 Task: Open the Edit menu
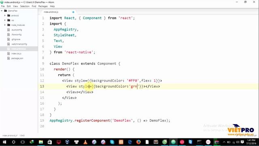(8, 6)
